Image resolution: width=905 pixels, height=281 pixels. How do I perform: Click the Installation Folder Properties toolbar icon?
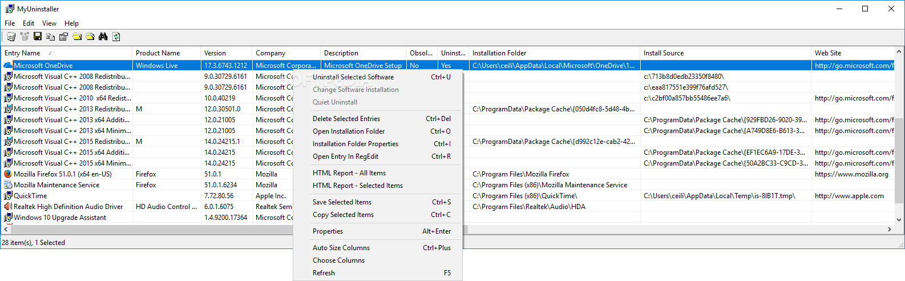click(x=90, y=37)
